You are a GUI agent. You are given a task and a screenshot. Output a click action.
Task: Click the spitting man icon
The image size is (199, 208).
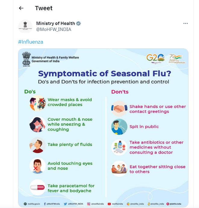[119, 127]
